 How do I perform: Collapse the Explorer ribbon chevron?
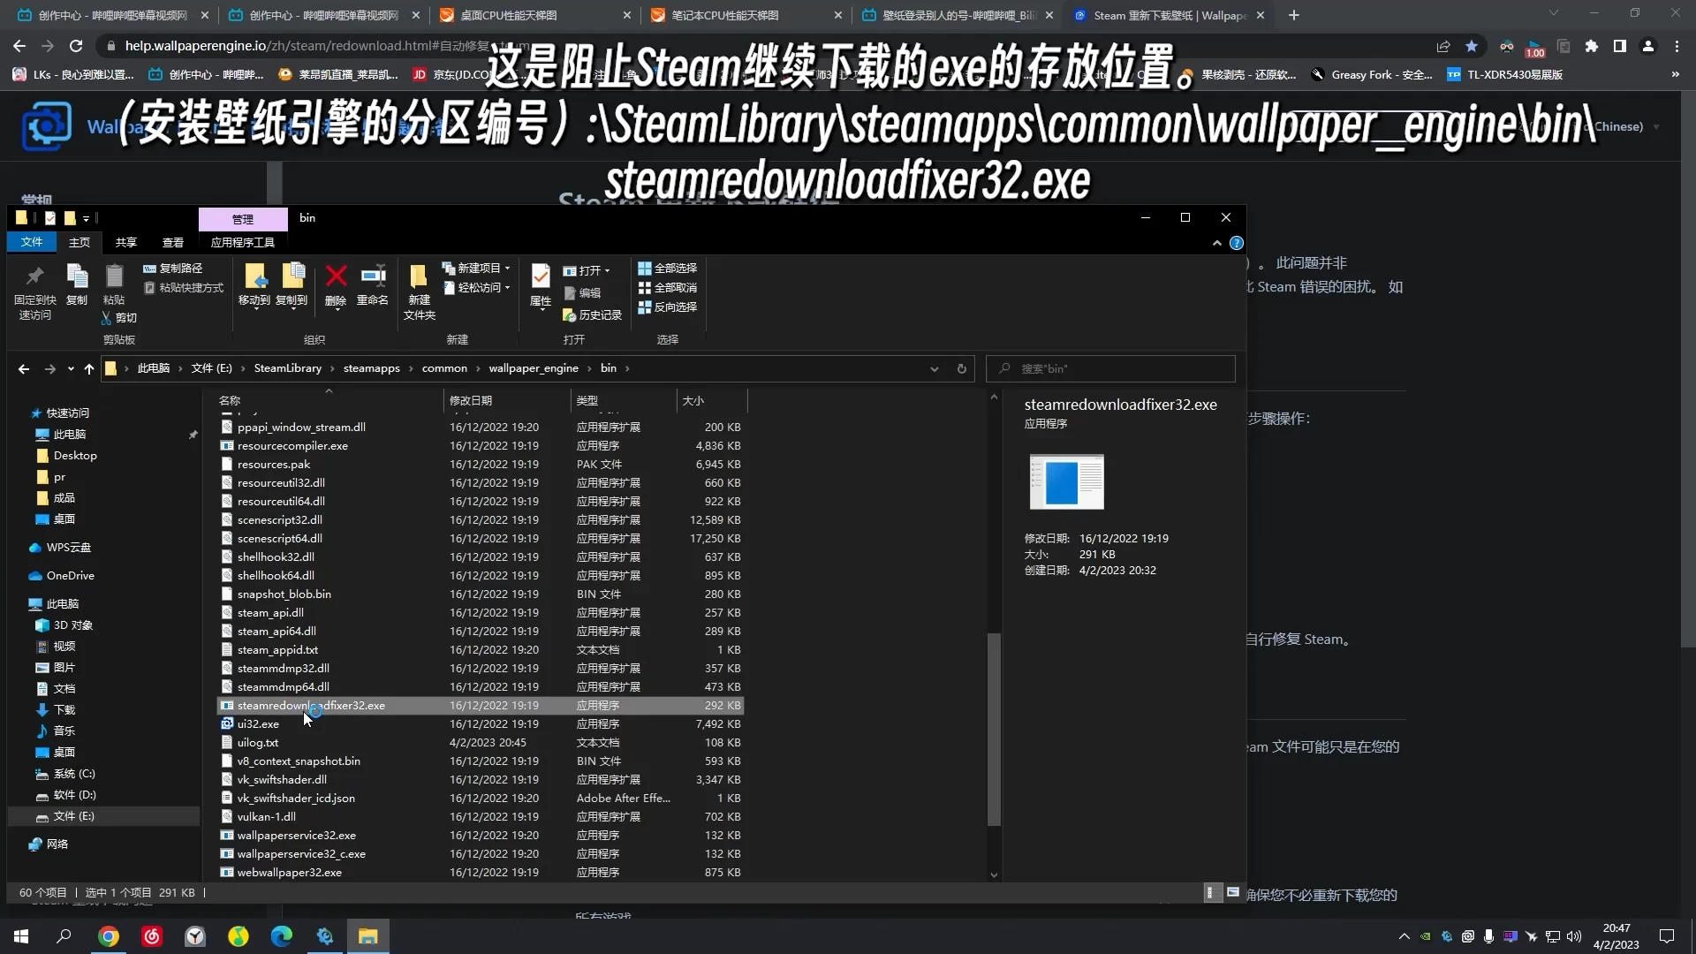click(1217, 243)
